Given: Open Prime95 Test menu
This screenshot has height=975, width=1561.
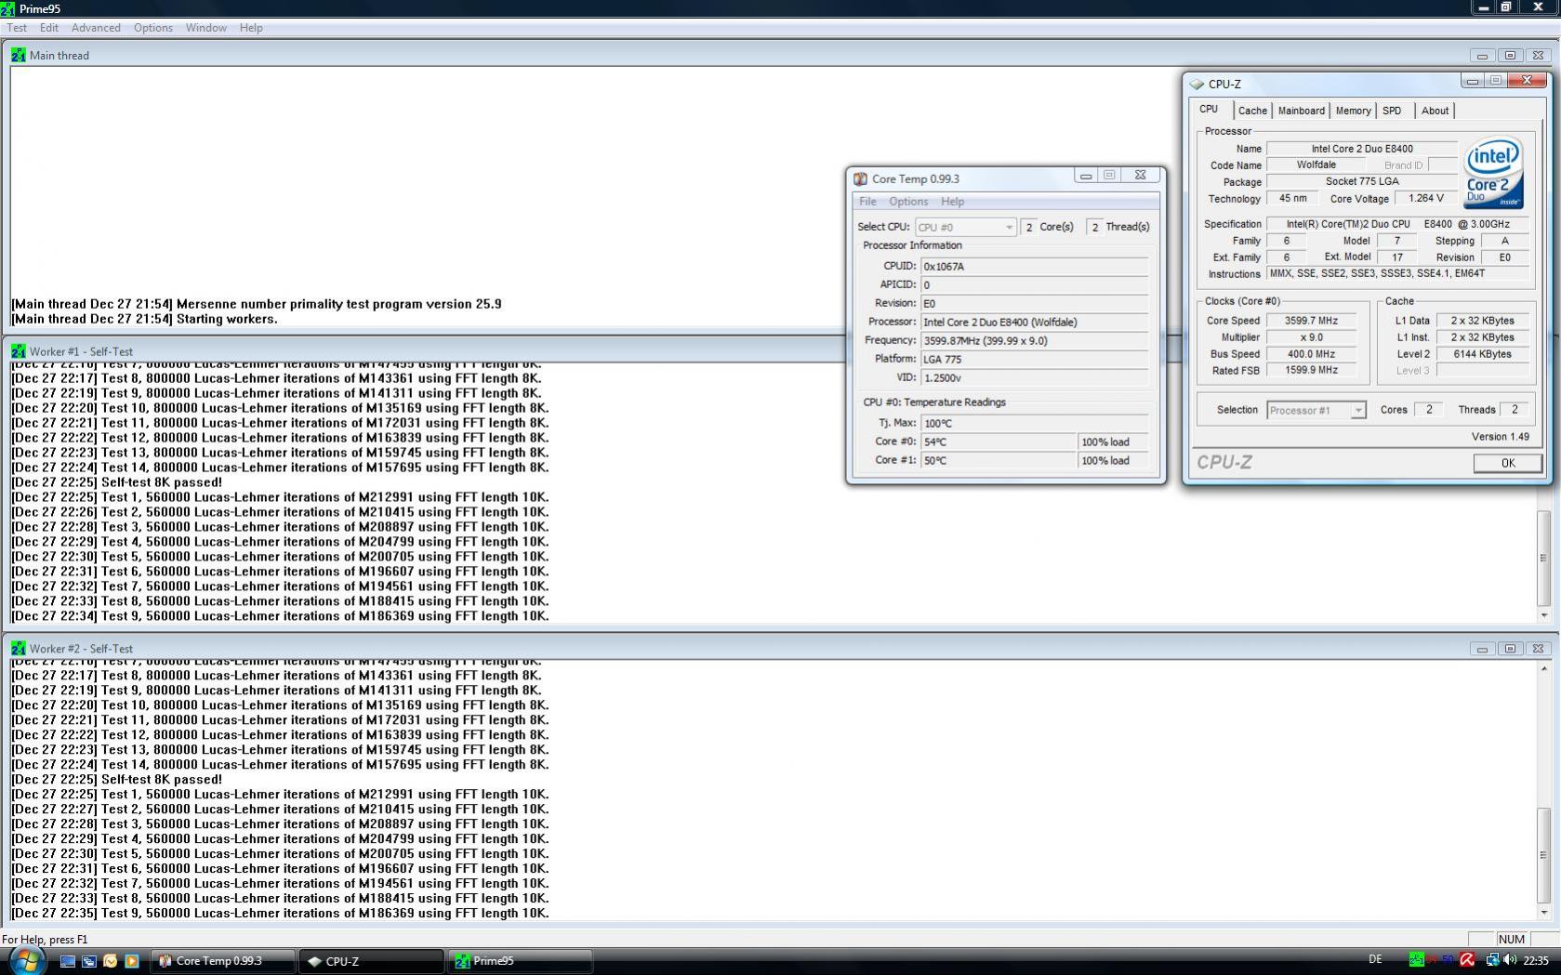Looking at the screenshot, I should (x=17, y=28).
